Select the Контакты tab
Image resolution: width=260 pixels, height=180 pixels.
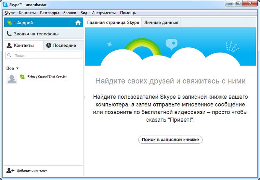click(24, 45)
